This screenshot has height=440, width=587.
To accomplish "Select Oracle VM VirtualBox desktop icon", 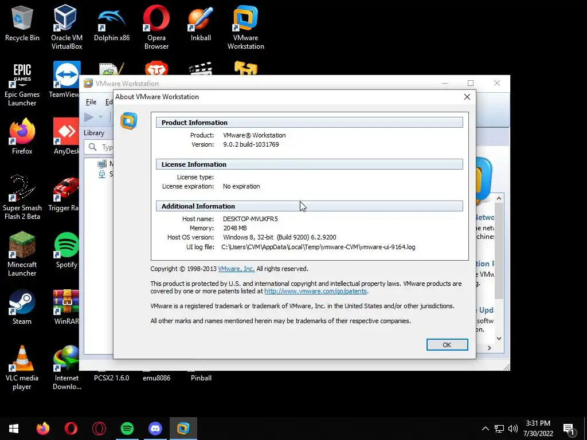I will tap(66, 27).
